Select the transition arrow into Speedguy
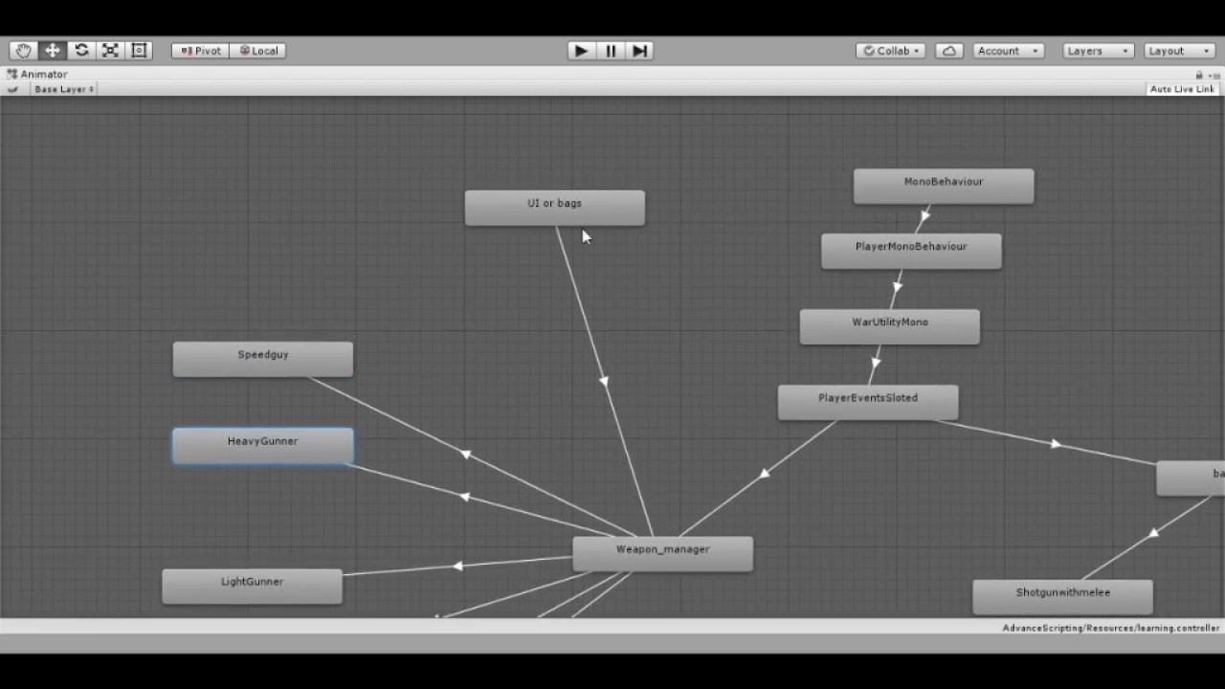1225x689 pixels. click(465, 454)
